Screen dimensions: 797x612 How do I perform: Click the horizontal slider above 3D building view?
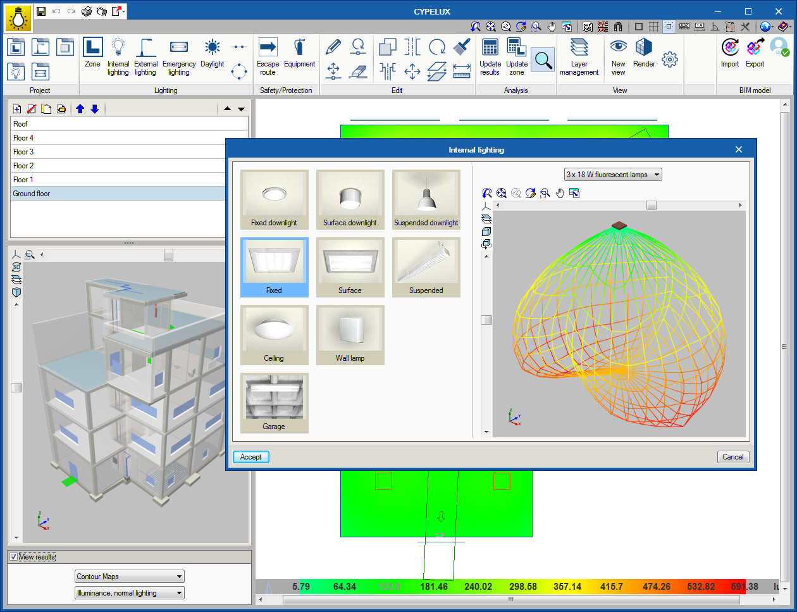(168, 254)
